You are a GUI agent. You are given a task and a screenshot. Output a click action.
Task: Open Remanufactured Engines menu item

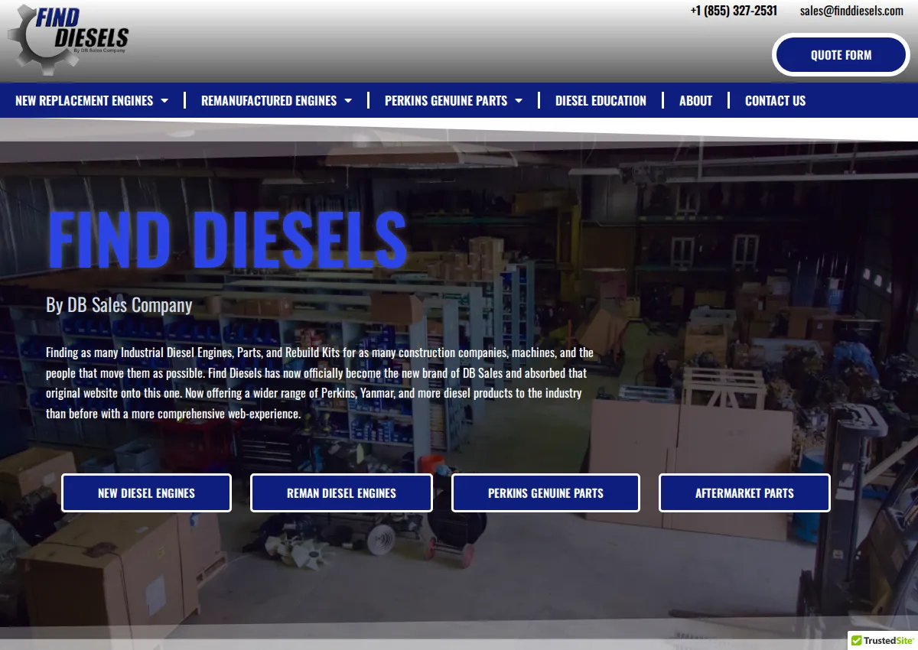click(269, 101)
